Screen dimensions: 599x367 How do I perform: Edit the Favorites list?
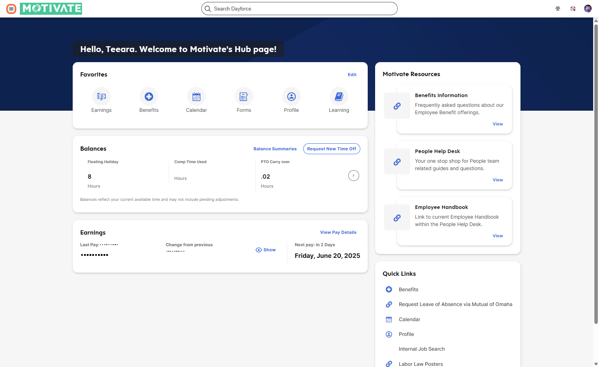point(352,75)
